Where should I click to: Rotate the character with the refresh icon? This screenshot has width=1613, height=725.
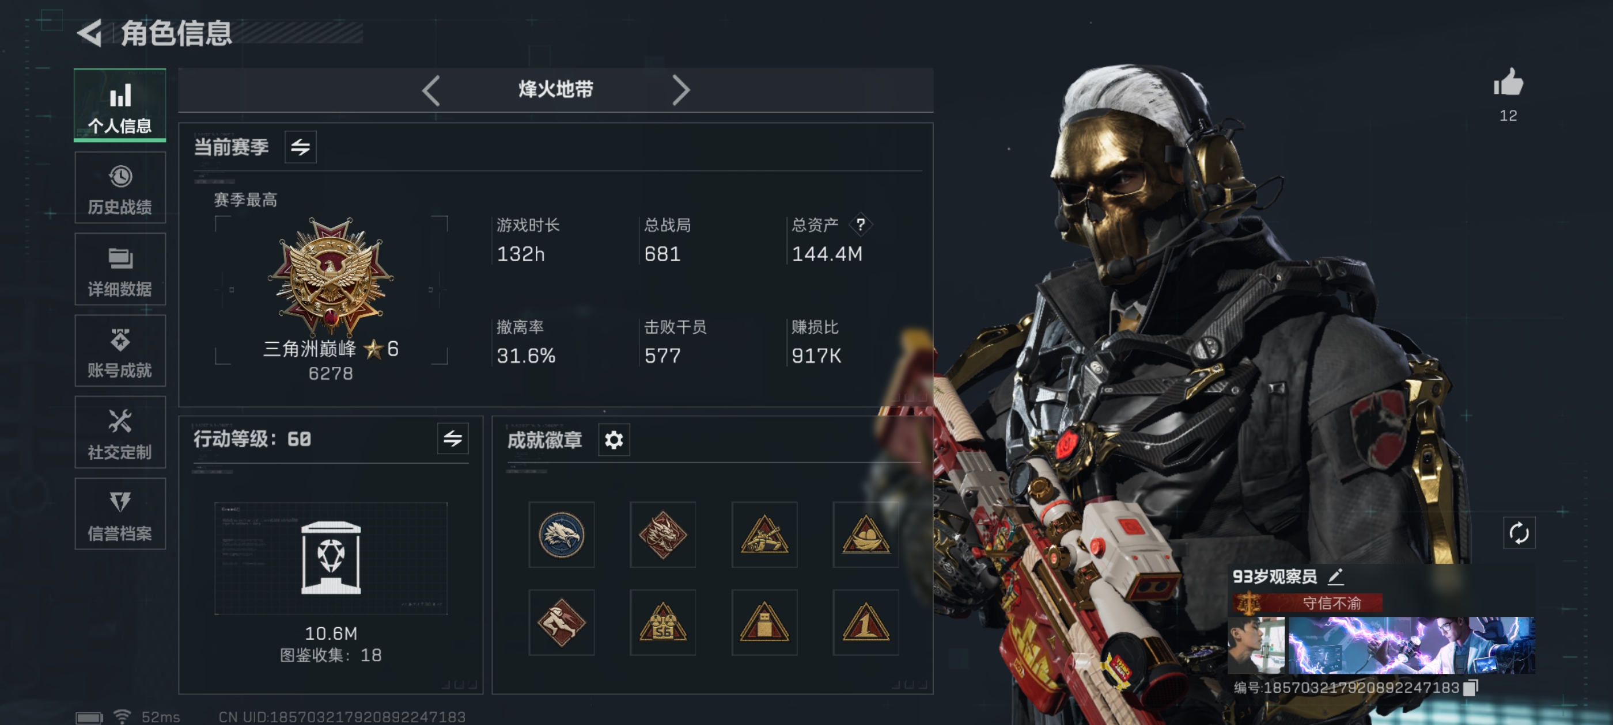[1519, 533]
